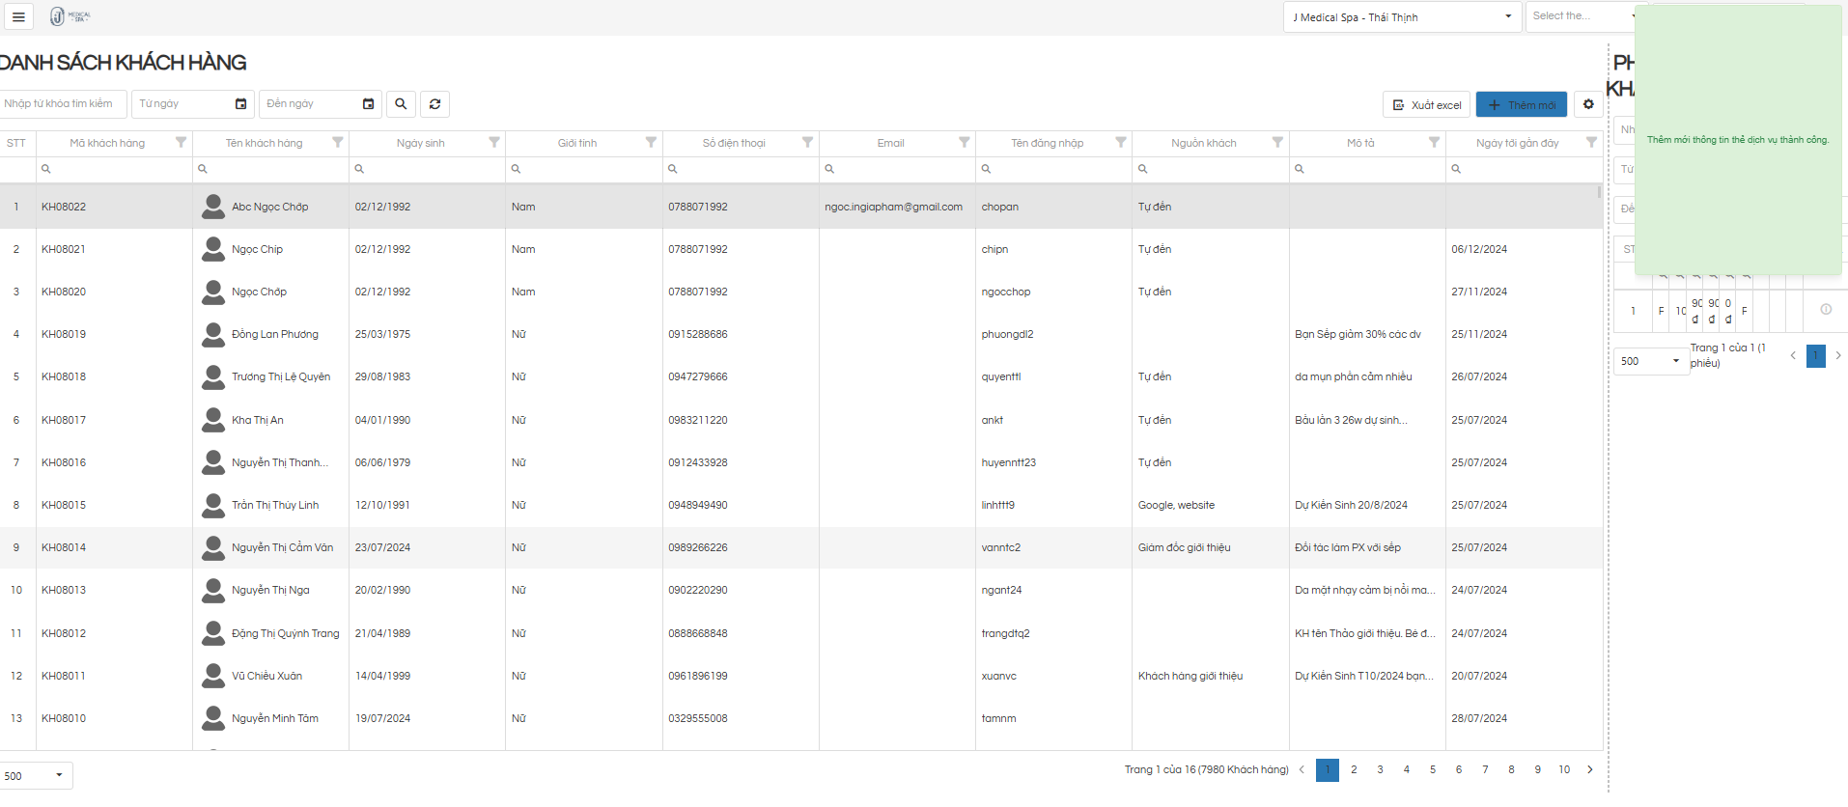
Task: Open filter for Giới tính column
Action: click(x=651, y=143)
